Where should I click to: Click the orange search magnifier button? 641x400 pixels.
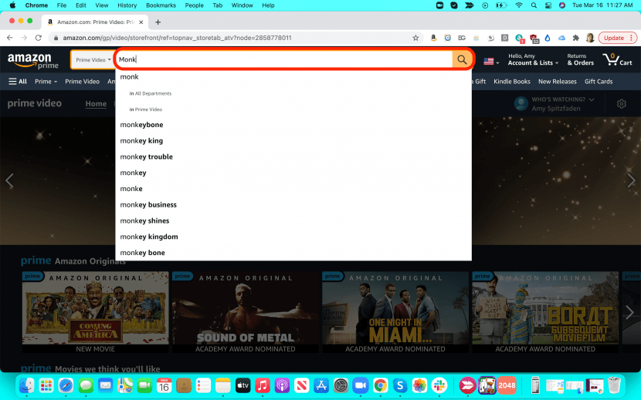[x=462, y=59]
